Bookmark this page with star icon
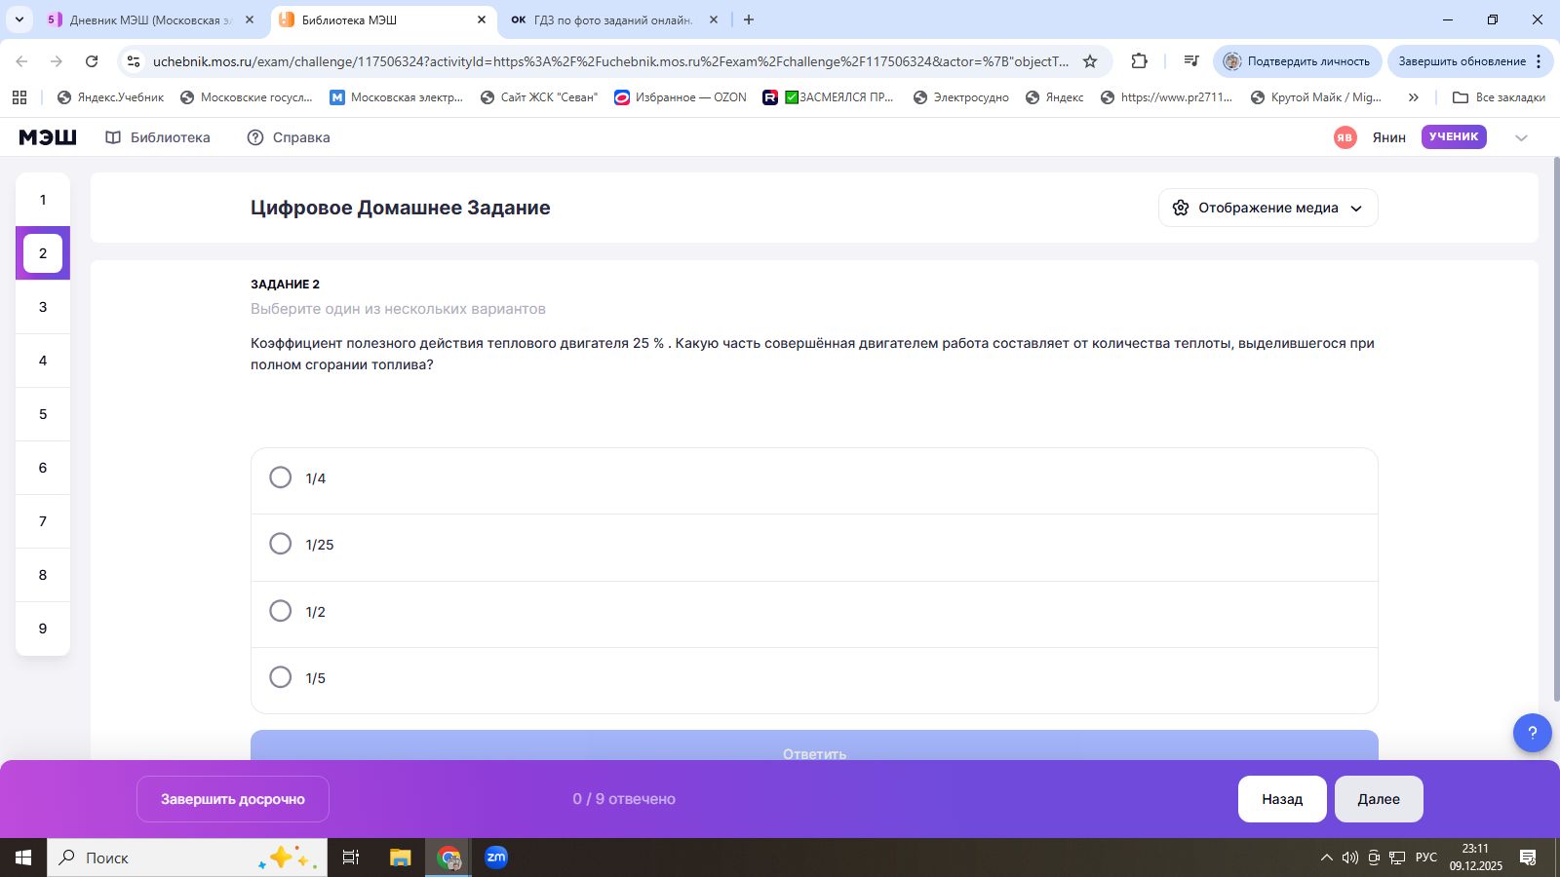The width and height of the screenshot is (1560, 877). click(1090, 61)
